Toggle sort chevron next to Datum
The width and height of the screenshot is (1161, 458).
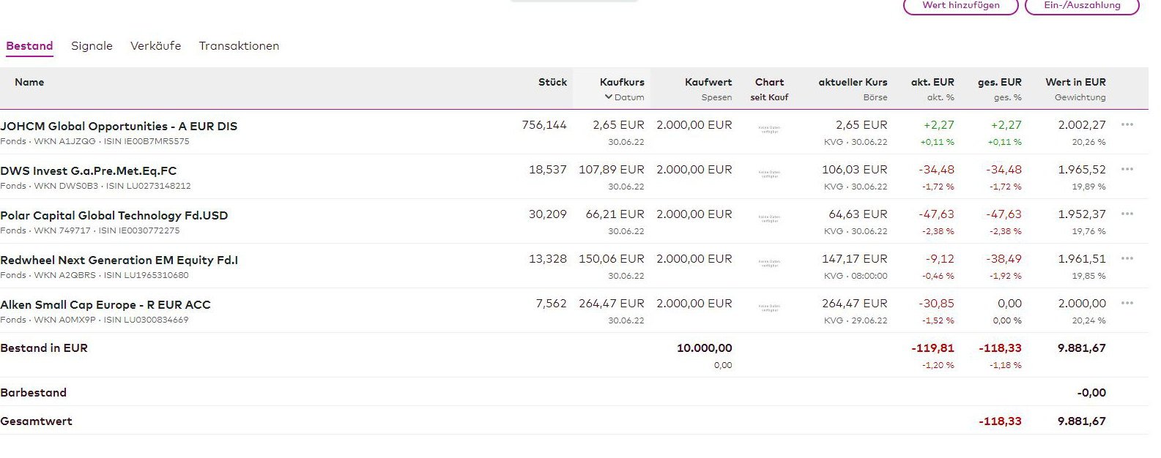pyautogui.click(x=608, y=97)
